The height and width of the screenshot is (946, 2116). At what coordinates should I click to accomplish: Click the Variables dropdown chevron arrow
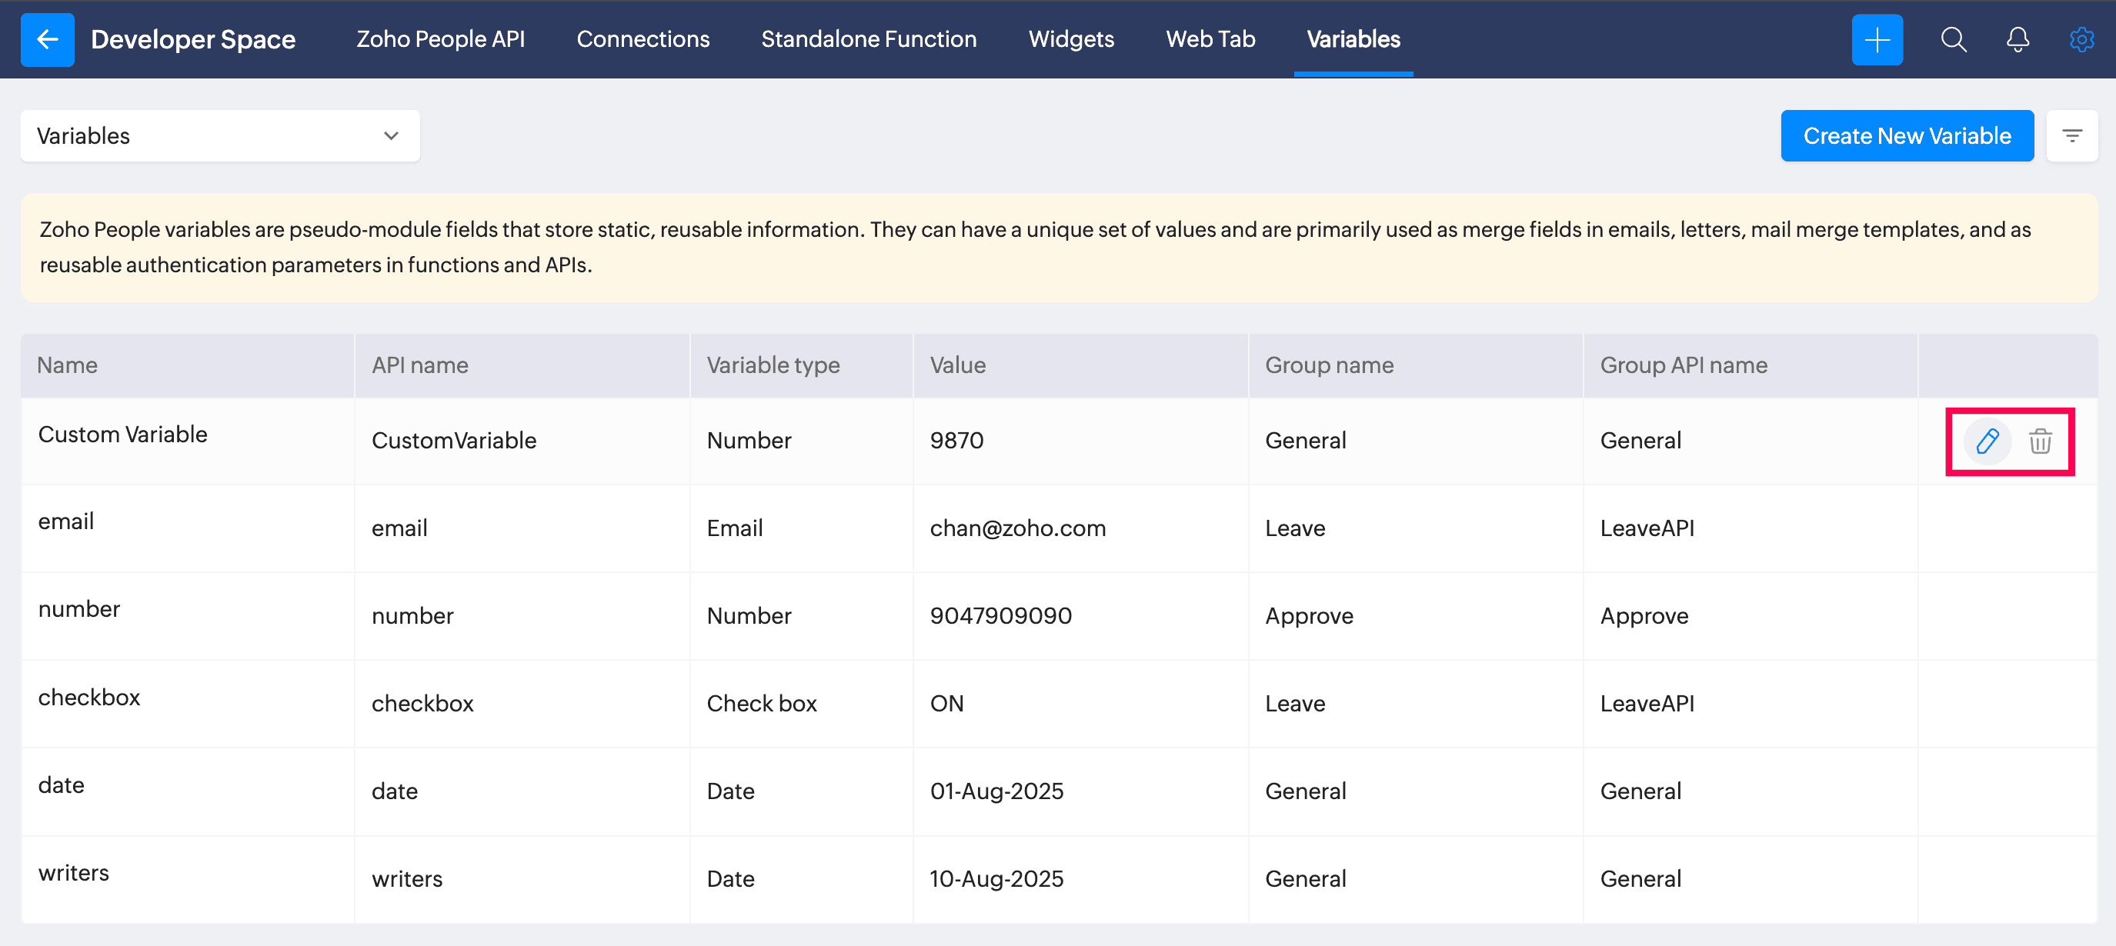pos(391,135)
